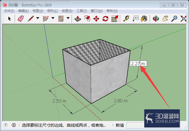Click the 数值 label in status bar
The image size is (189, 131).
120,125
